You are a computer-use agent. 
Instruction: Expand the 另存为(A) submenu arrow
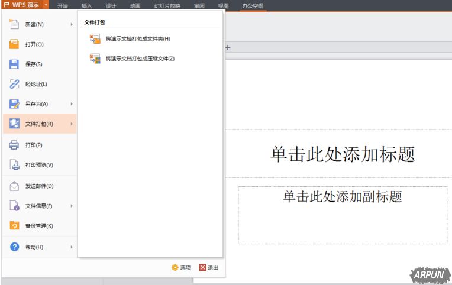pos(72,103)
